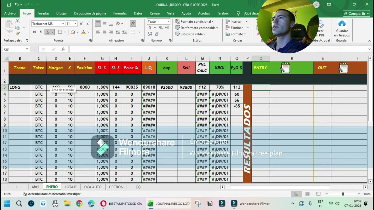Open the Archivo menu

[x=10, y=13]
